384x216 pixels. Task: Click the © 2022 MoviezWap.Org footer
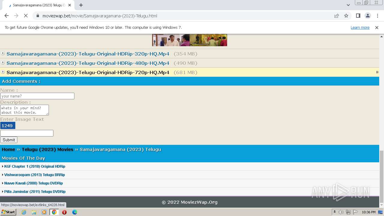(x=190, y=202)
